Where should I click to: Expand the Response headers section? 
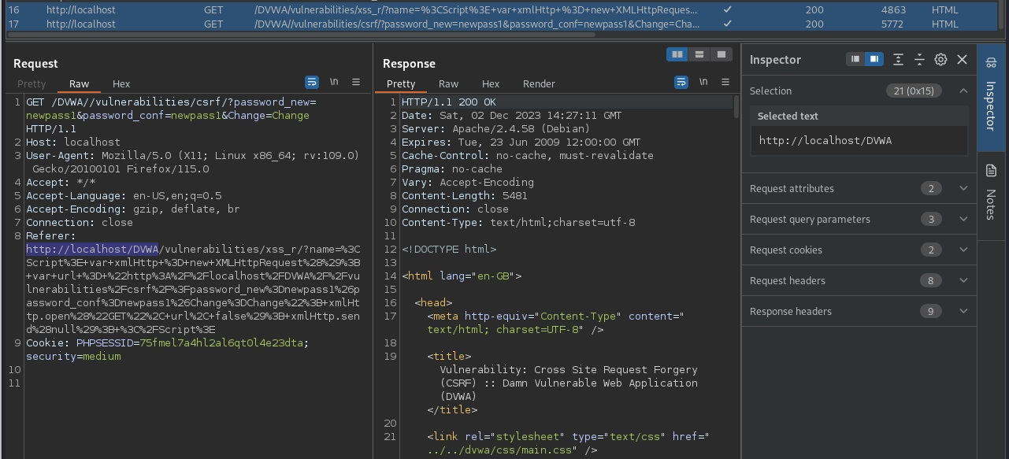pyautogui.click(x=963, y=311)
